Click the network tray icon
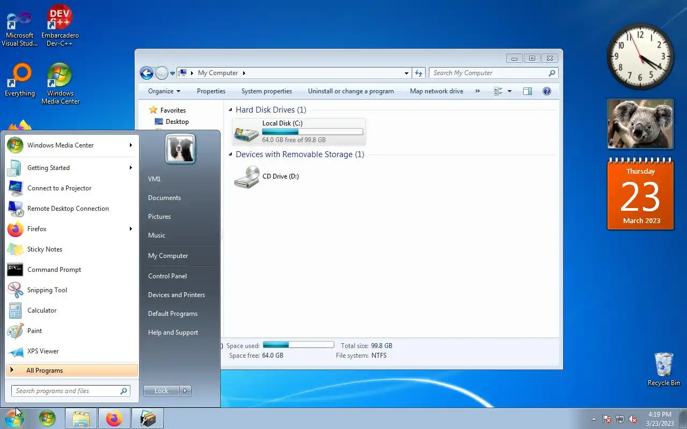687x429 pixels. tap(620, 419)
